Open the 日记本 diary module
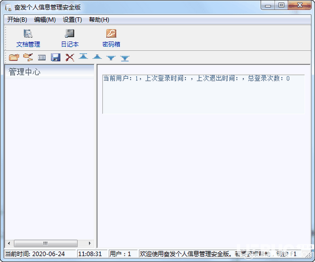Viewport: 315px width, 262px height. [x=70, y=38]
